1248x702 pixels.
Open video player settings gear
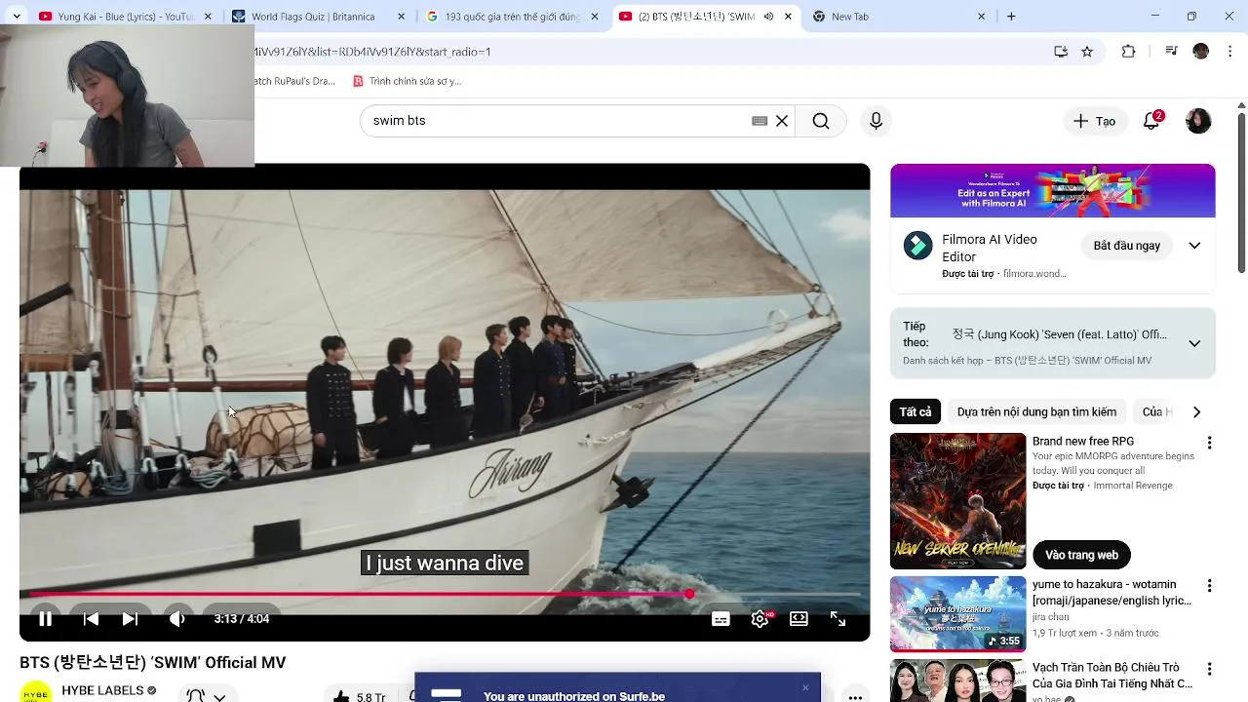(x=760, y=619)
